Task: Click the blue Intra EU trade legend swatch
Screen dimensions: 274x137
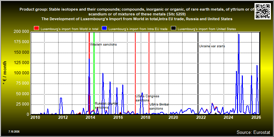Action: (104, 29)
